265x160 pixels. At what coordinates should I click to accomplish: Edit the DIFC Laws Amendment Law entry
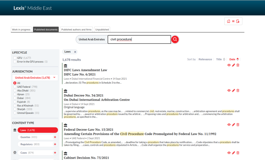pos(234,65)
